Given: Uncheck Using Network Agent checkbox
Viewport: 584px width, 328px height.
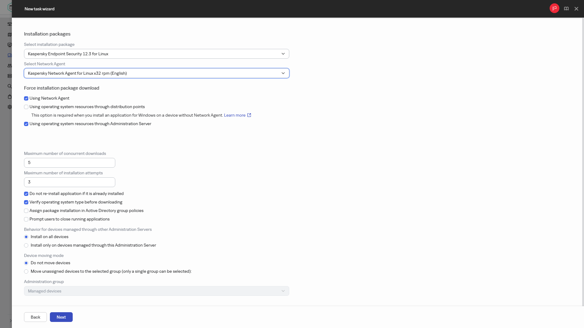Looking at the screenshot, I should [x=26, y=98].
